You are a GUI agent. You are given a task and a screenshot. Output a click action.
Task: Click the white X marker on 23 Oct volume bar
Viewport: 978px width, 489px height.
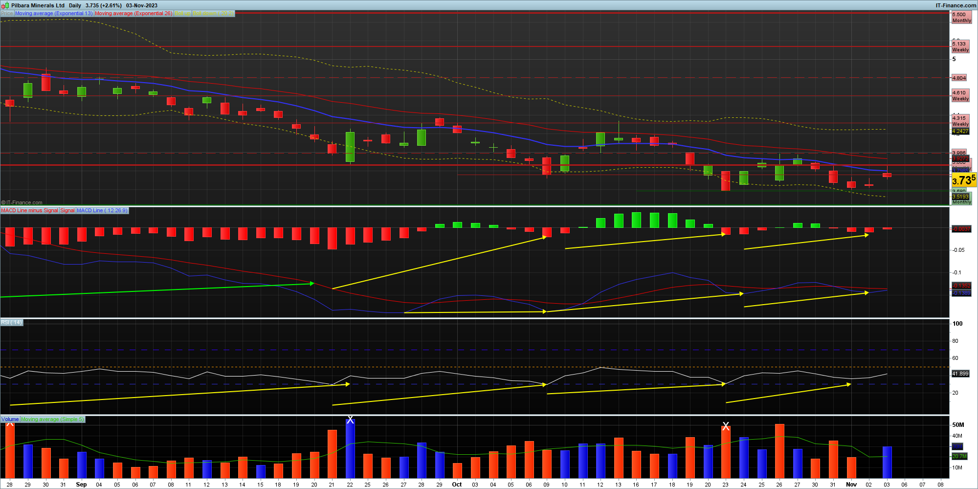tap(726, 426)
